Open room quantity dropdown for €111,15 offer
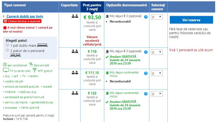This screenshot has height=122, width=217. pos(157,73)
